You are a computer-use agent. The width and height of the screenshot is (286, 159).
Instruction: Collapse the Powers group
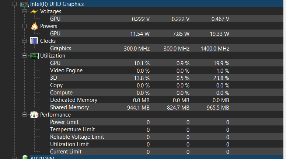click(x=24, y=26)
